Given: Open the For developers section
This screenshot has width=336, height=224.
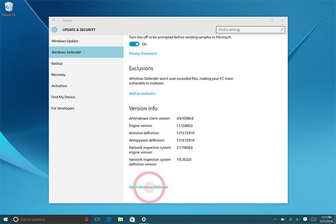Looking at the screenshot, I should pos(86,108).
